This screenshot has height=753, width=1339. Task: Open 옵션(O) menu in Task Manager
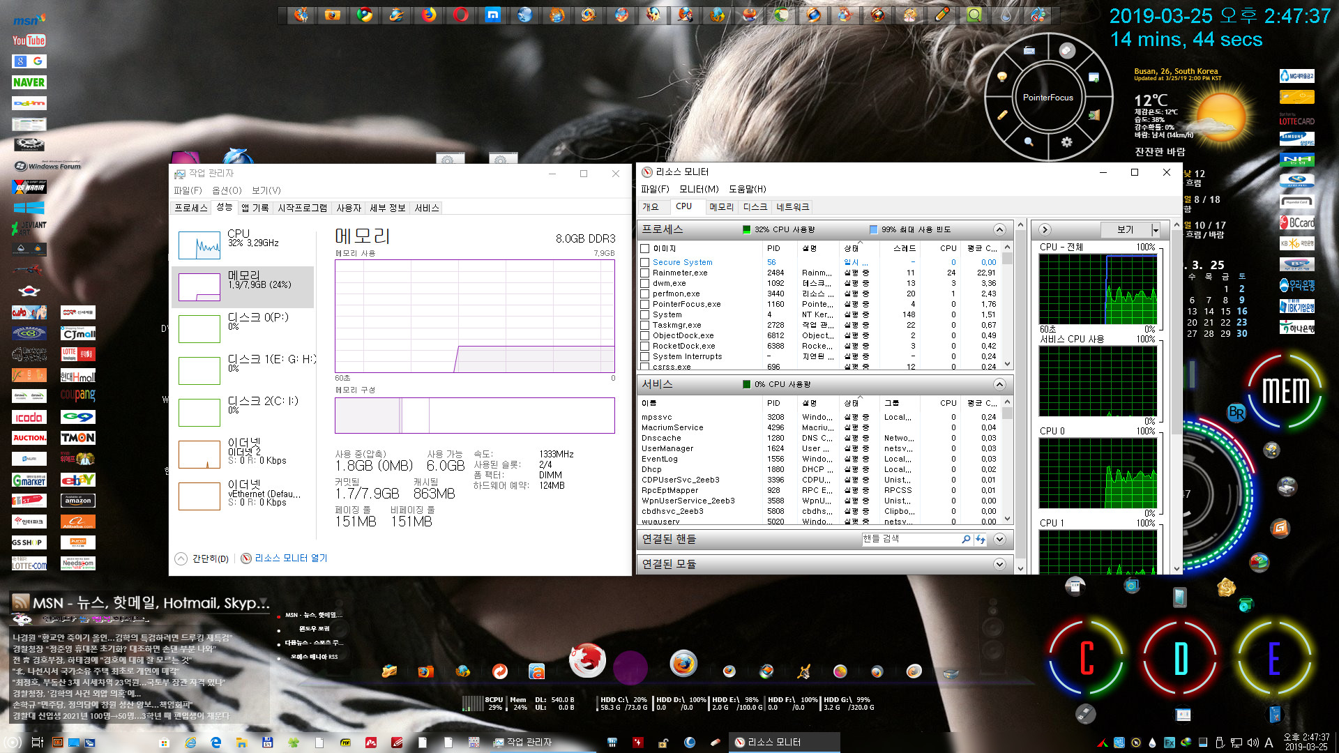(x=227, y=190)
